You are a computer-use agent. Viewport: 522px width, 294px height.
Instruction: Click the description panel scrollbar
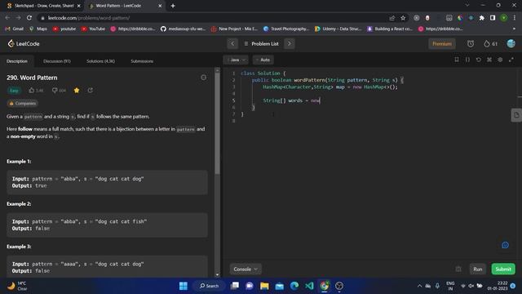tap(218, 123)
